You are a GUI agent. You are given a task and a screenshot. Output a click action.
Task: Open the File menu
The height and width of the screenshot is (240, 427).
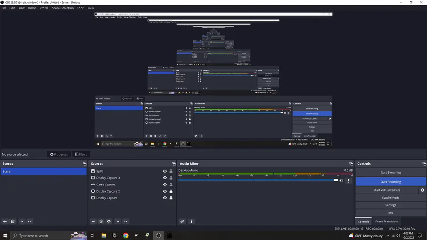pyautogui.click(x=4, y=8)
